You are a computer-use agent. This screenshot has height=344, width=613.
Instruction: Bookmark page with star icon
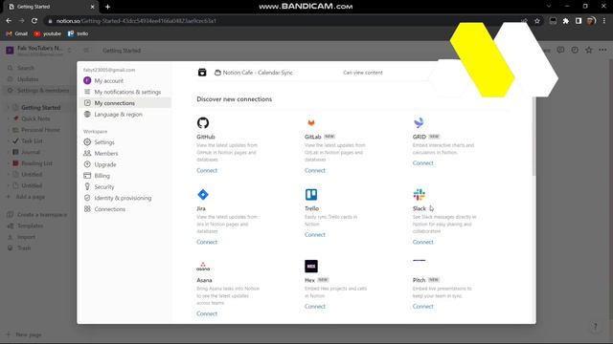[x=537, y=21]
